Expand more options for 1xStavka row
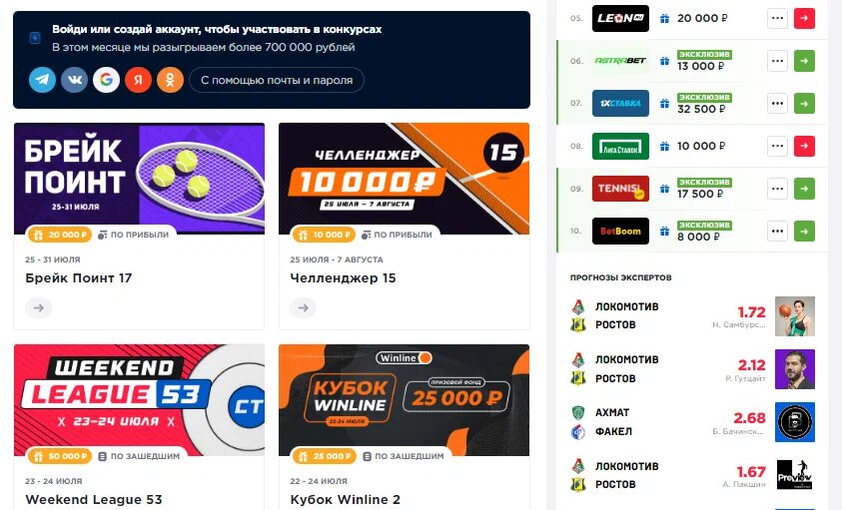 (x=777, y=103)
